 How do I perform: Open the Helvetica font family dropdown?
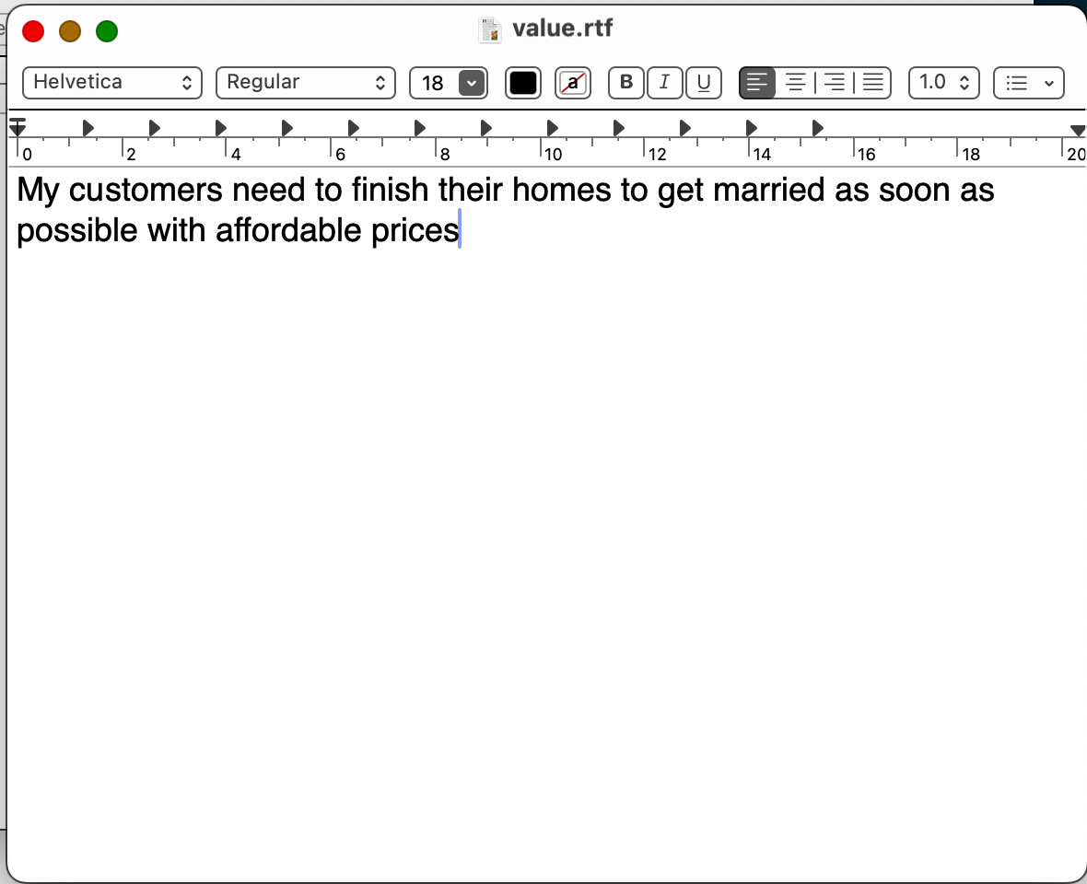[x=112, y=83]
